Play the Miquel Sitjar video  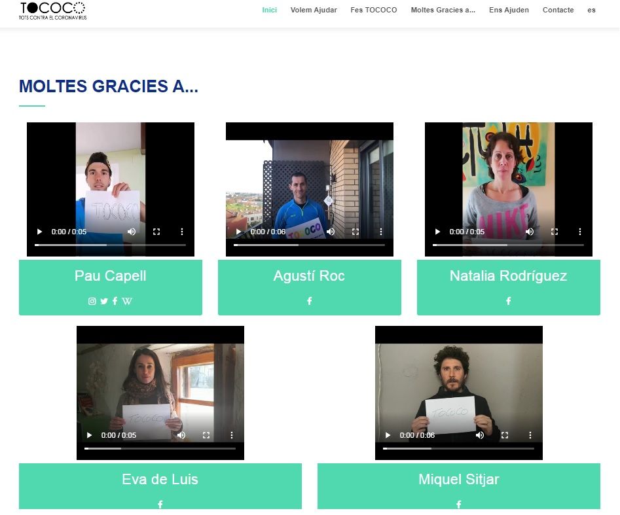pos(388,435)
